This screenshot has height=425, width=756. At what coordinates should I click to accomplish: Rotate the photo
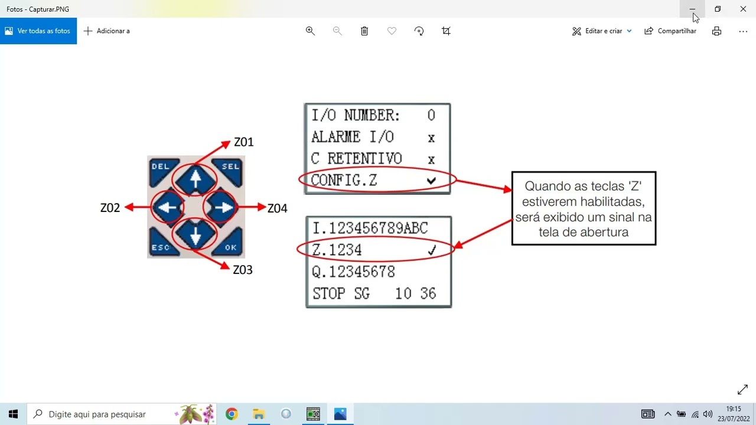[419, 31]
